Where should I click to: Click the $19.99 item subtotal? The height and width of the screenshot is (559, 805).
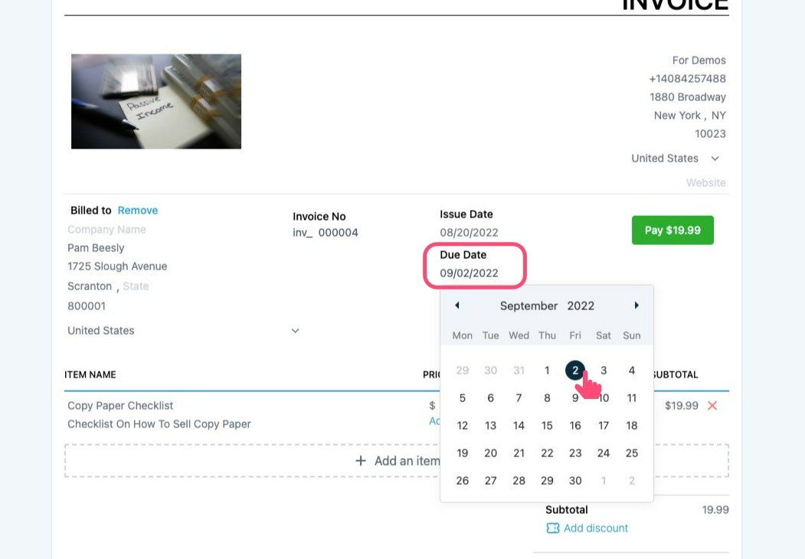coord(681,406)
